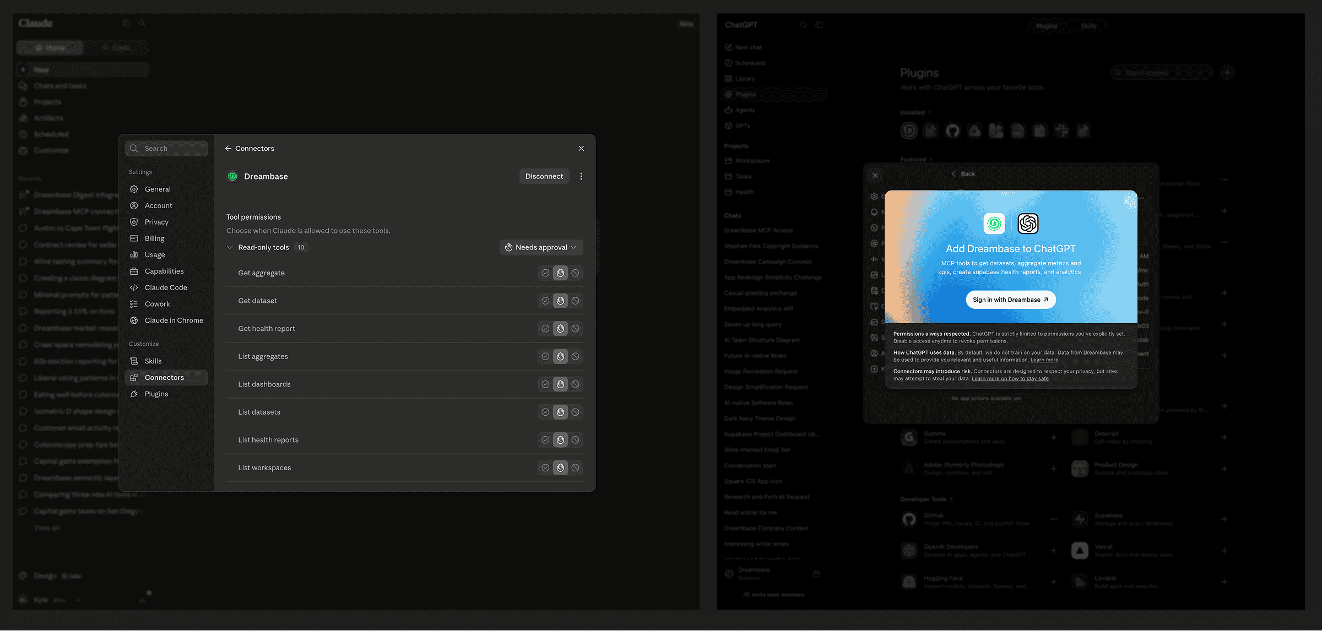The image size is (1322, 631).
Task: Focus the Search field in Claude settings
Action: [x=166, y=149]
